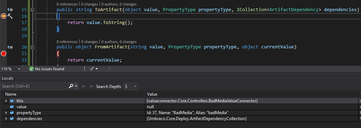Click 'currentValue' parameter on line 20
Viewport: 361px width, 128px height.
(x=277, y=47)
